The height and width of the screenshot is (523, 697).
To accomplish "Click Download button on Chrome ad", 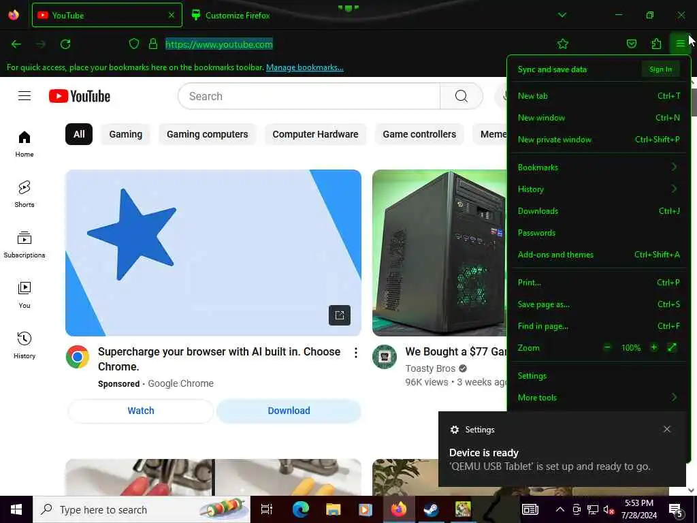I will (x=289, y=411).
